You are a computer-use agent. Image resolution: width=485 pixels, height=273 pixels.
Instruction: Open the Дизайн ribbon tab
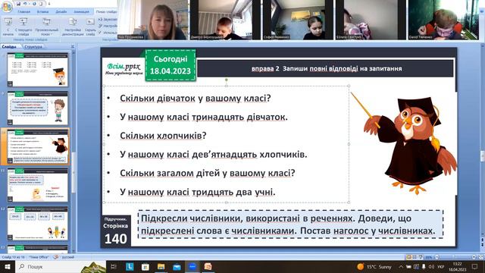tap(61, 12)
